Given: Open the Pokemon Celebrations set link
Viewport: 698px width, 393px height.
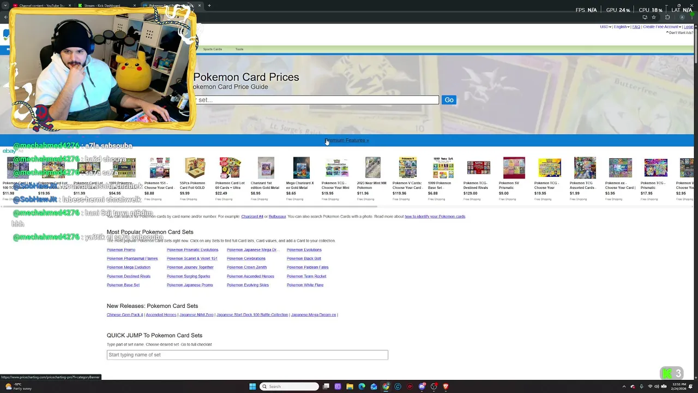Looking at the screenshot, I should [246, 259].
